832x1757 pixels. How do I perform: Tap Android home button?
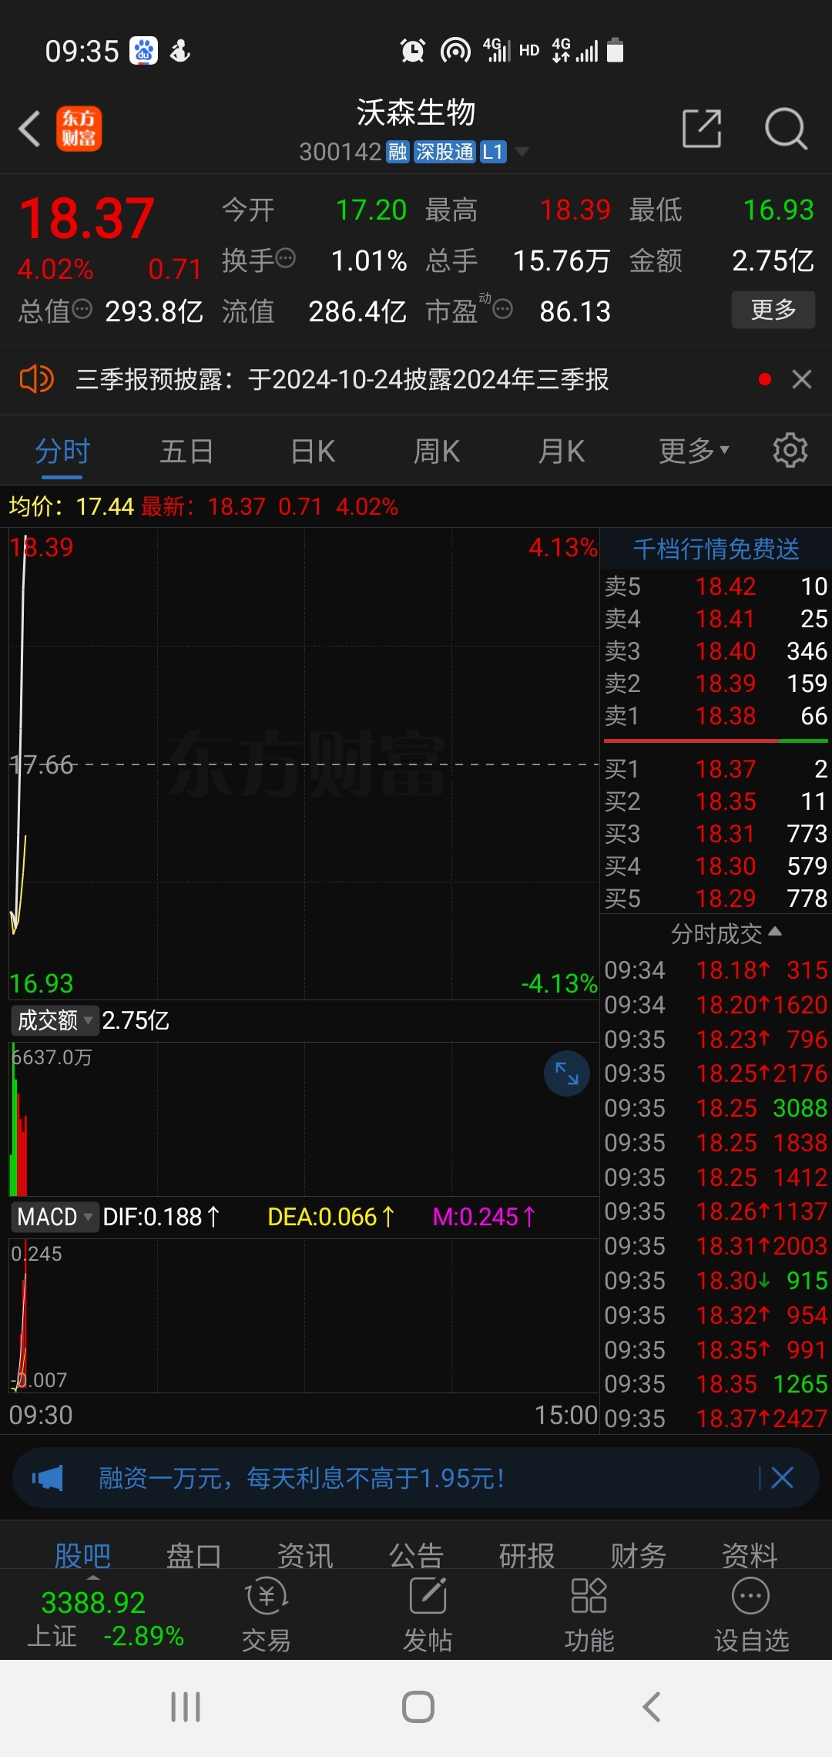(x=418, y=1707)
